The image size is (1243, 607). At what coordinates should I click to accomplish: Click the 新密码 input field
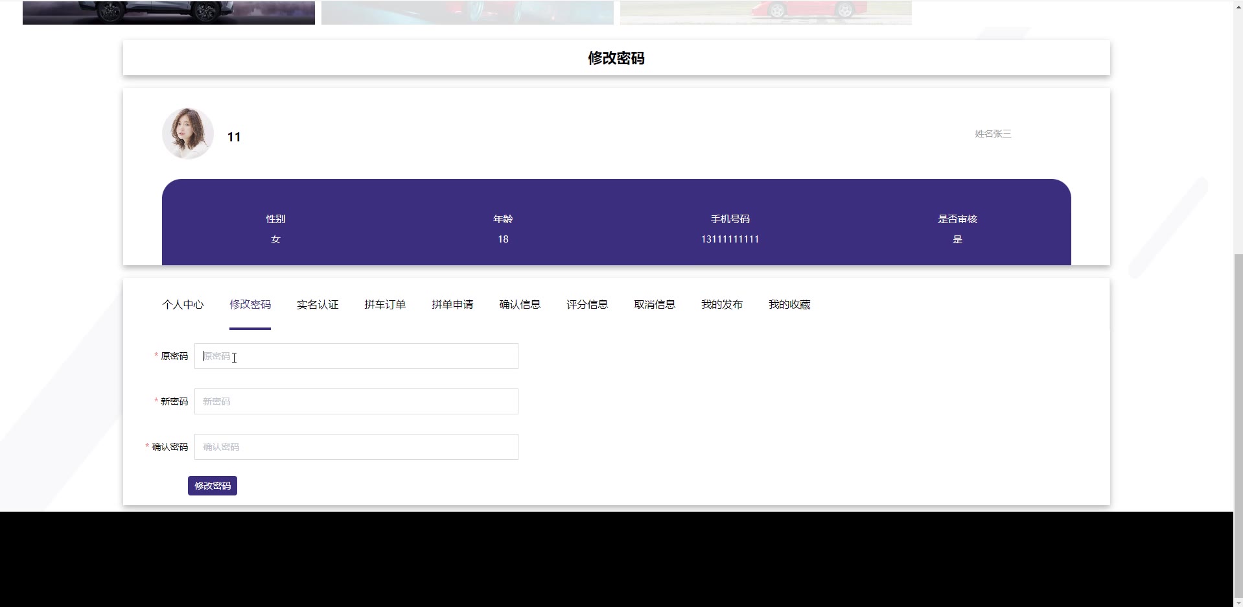[x=356, y=401]
